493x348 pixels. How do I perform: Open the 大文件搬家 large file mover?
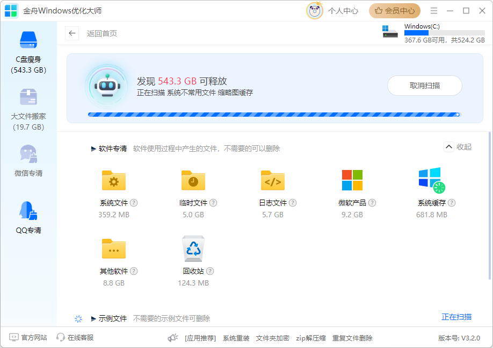point(28,109)
